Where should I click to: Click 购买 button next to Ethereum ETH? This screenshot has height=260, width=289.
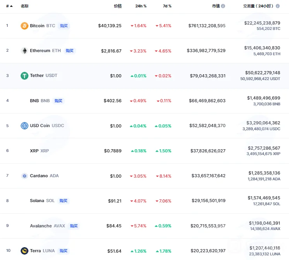point(69,51)
